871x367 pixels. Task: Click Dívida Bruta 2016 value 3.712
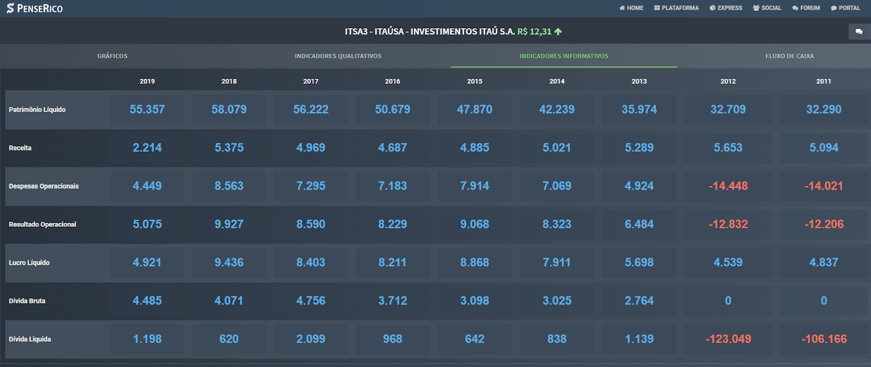tap(392, 301)
